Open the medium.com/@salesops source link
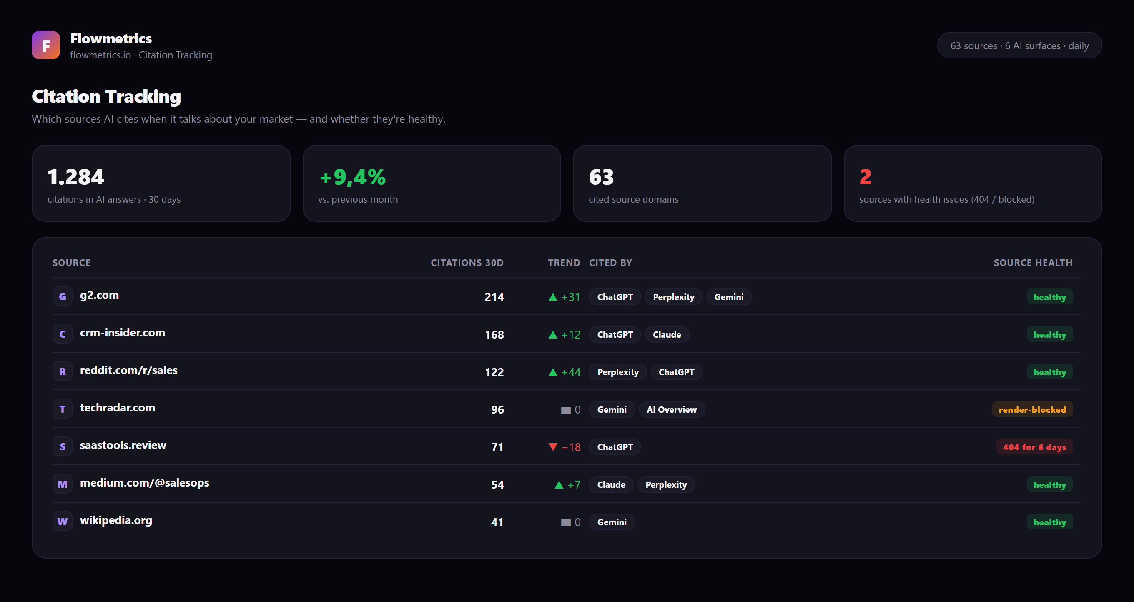The image size is (1134, 602). click(x=144, y=483)
